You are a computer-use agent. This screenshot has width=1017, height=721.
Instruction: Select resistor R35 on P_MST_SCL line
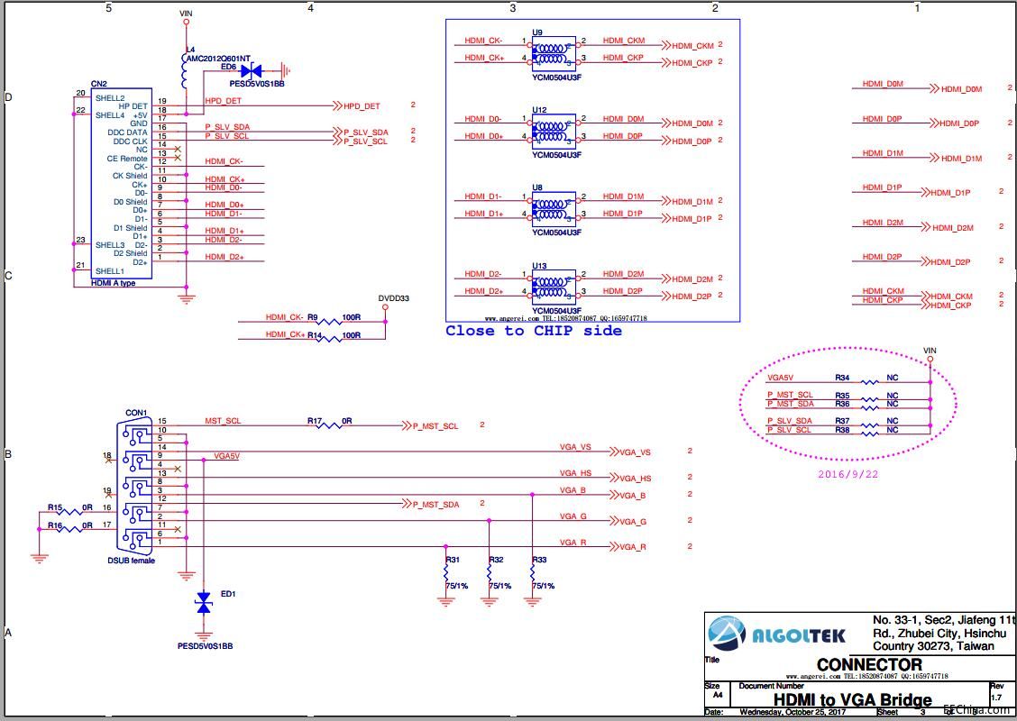pos(870,399)
